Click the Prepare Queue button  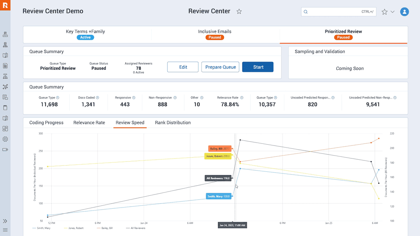[220, 67]
